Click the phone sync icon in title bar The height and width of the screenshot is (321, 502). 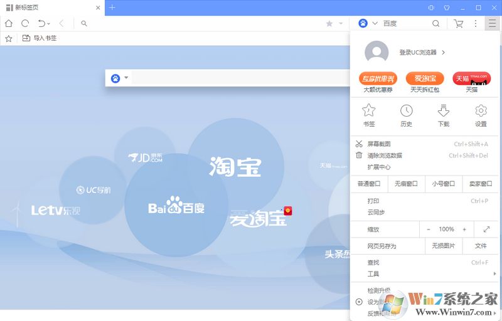tap(431, 8)
